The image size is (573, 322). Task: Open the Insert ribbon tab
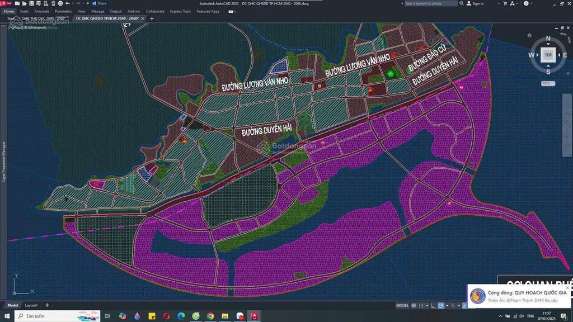tap(24, 11)
